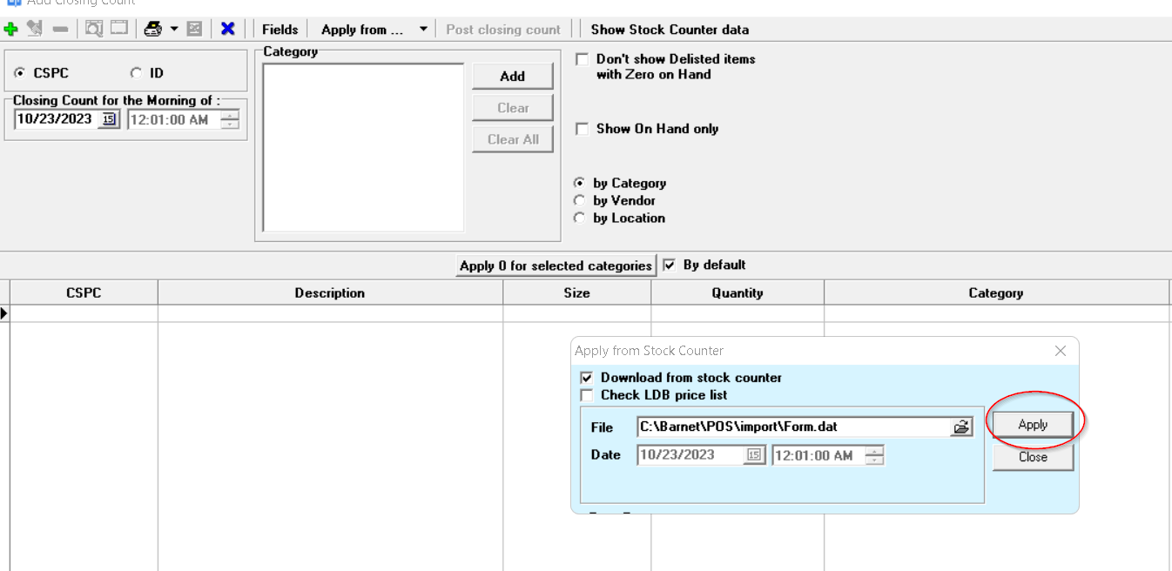Click the Add category button
Viewport: 1172px width, 571px height.
[x=513, y=76]
